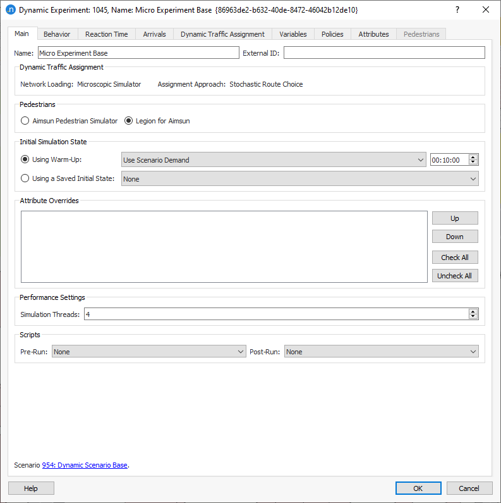Open the Dynamic Traffic Assignment tab
The image size is (501, 503).
coord(222,34)
